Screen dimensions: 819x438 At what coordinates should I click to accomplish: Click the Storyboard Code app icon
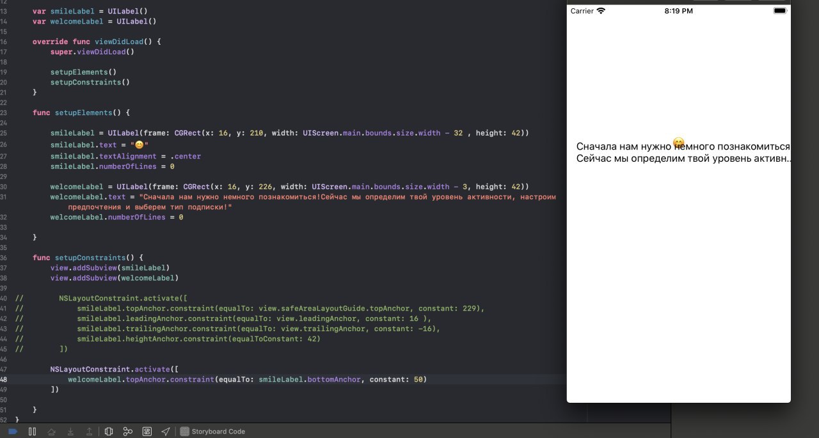click(x=185, y=432)
